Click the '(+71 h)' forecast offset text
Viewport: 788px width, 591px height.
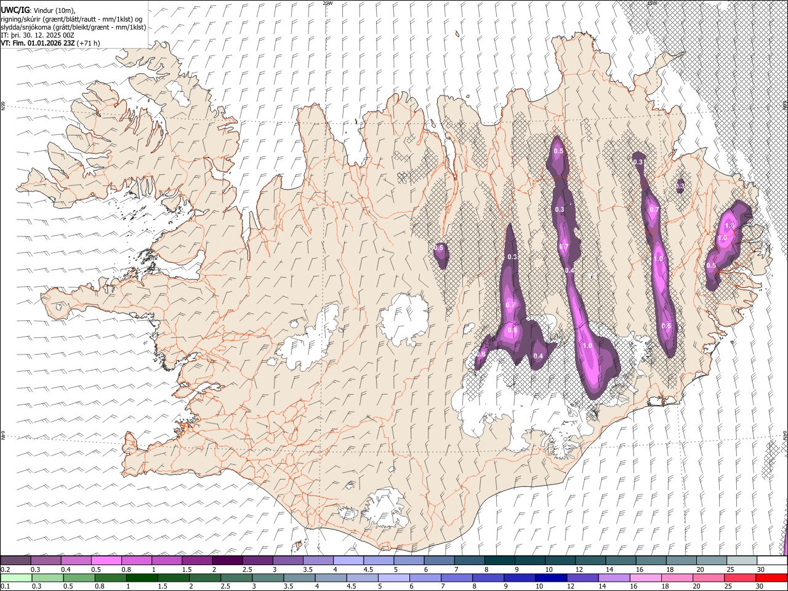(x=89, y=43)
